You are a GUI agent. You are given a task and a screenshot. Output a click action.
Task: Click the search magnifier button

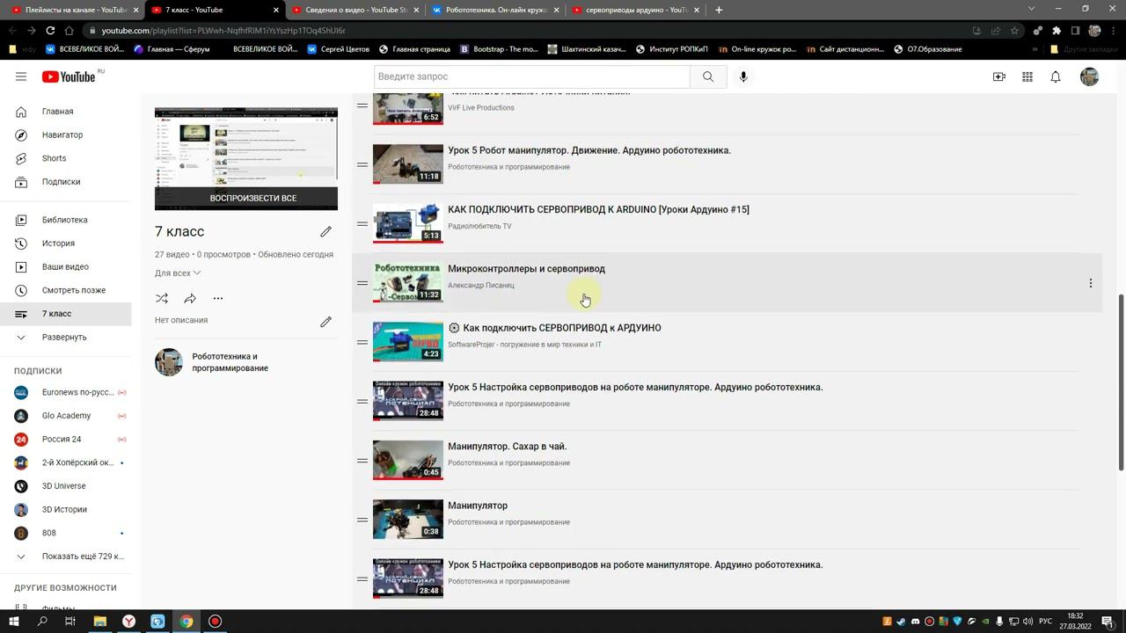(708, 76)
